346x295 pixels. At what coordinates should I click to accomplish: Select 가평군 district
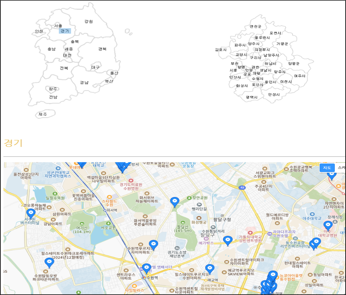[x=282, y=44]
